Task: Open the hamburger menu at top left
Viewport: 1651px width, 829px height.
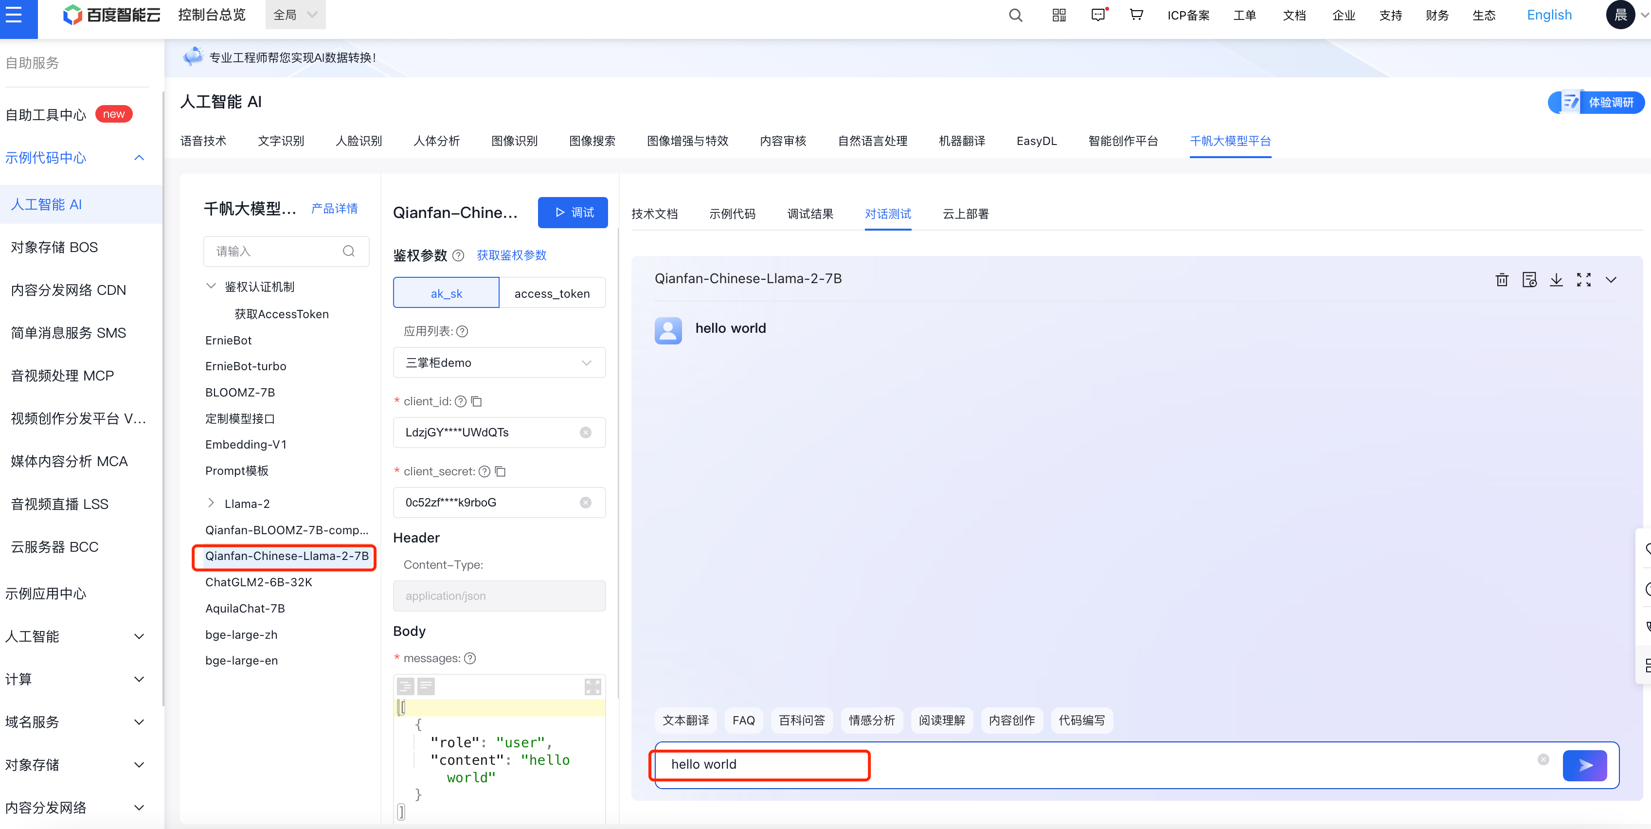Action: (14, 16)
